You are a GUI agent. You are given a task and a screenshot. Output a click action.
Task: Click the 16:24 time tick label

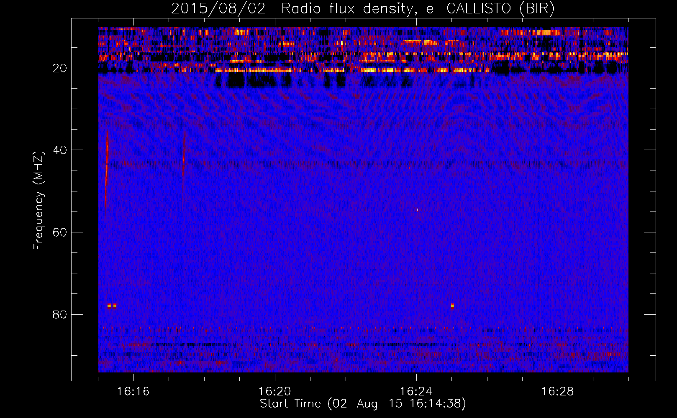coord(416,391)
